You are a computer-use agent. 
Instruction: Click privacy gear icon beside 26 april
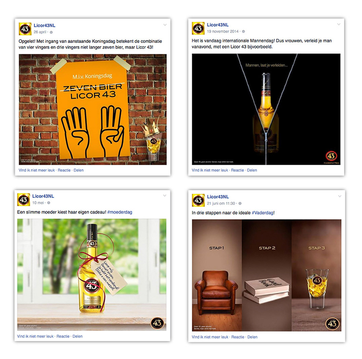coord(51,32)
